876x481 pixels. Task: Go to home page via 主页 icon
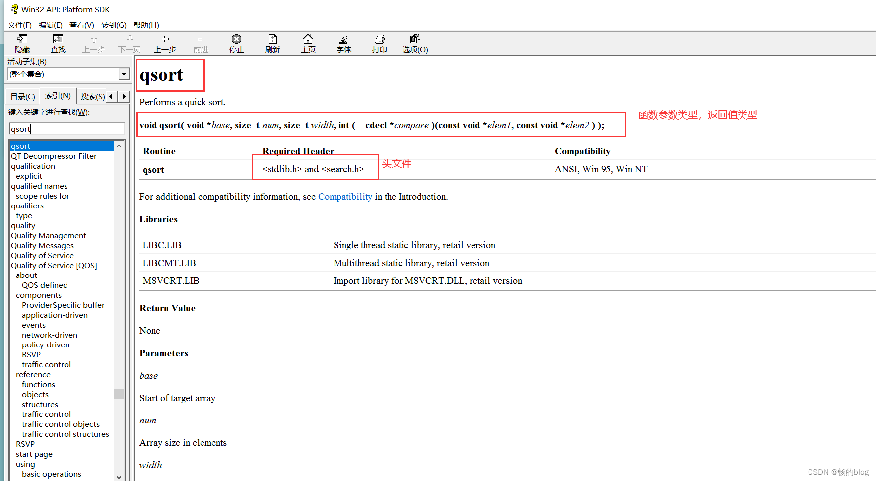pyautogui.click(x=308, y=43)
